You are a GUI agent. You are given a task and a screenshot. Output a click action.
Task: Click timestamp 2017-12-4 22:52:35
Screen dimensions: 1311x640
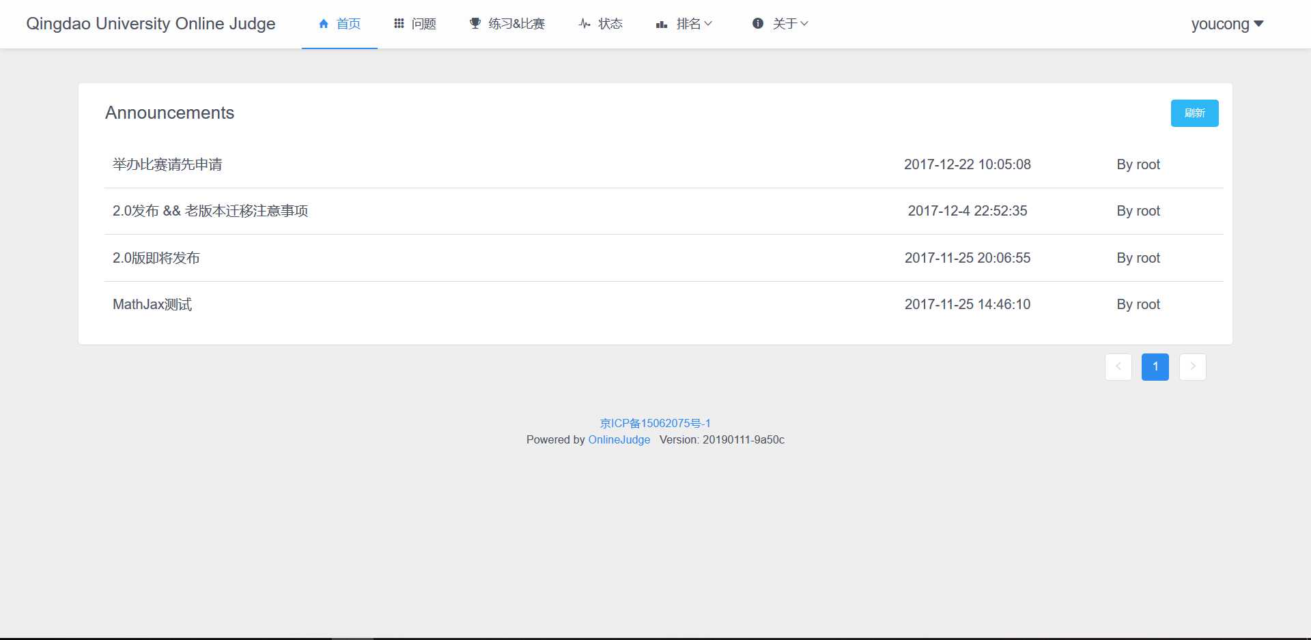point(968,211)
